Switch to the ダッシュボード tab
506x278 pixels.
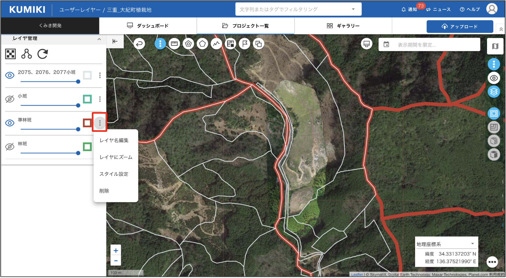[148, 26]
